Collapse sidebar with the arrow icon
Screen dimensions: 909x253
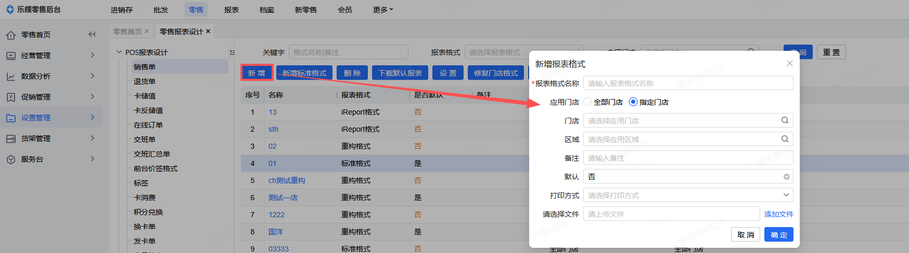tap(92, 34)
